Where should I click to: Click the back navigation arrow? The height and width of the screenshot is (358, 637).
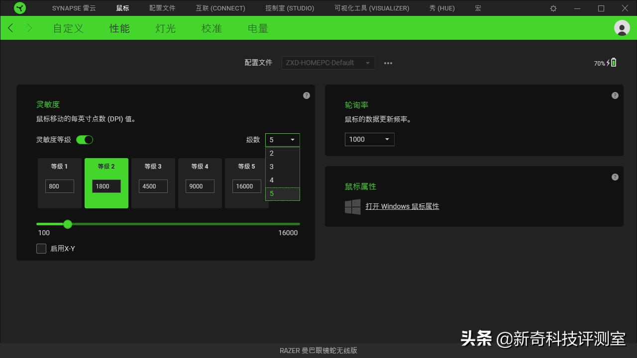coord(10,28)
